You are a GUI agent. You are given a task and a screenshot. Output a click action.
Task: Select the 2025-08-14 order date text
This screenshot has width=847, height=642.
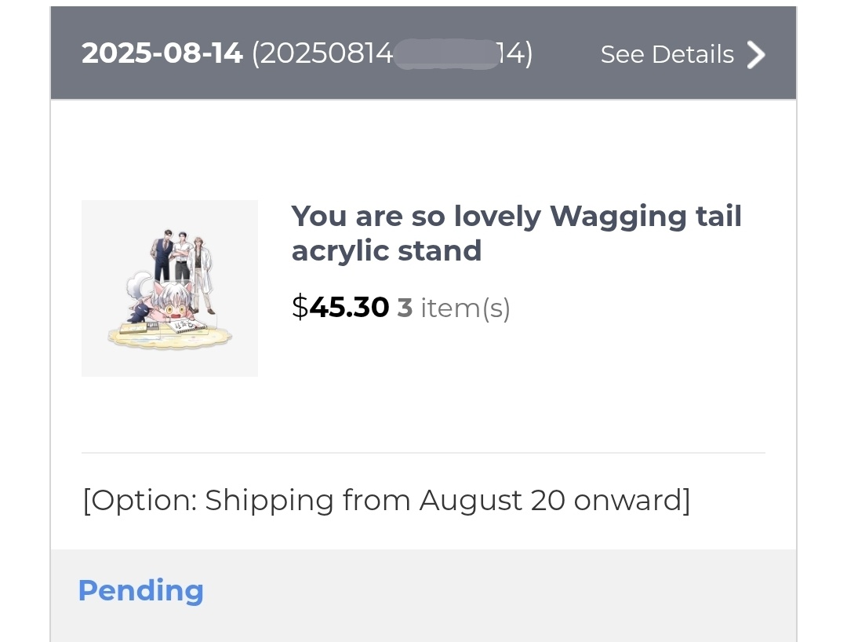[162, 54]
